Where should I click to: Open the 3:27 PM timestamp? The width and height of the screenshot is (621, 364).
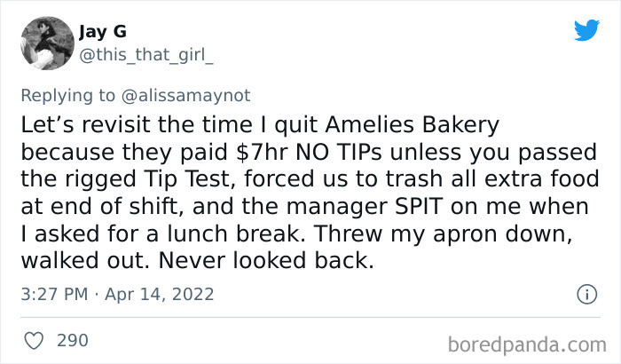[x=54, y=294]
